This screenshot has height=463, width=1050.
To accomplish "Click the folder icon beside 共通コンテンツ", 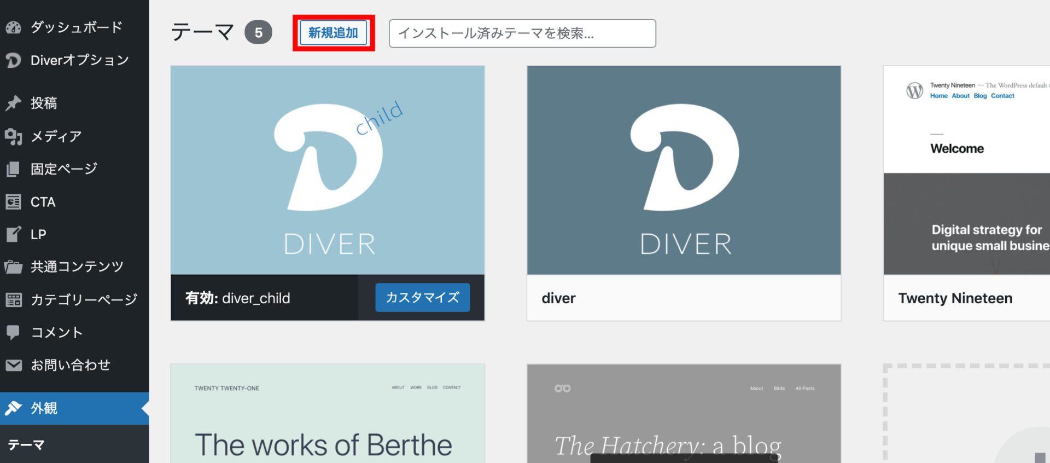I will coord(13,267).
